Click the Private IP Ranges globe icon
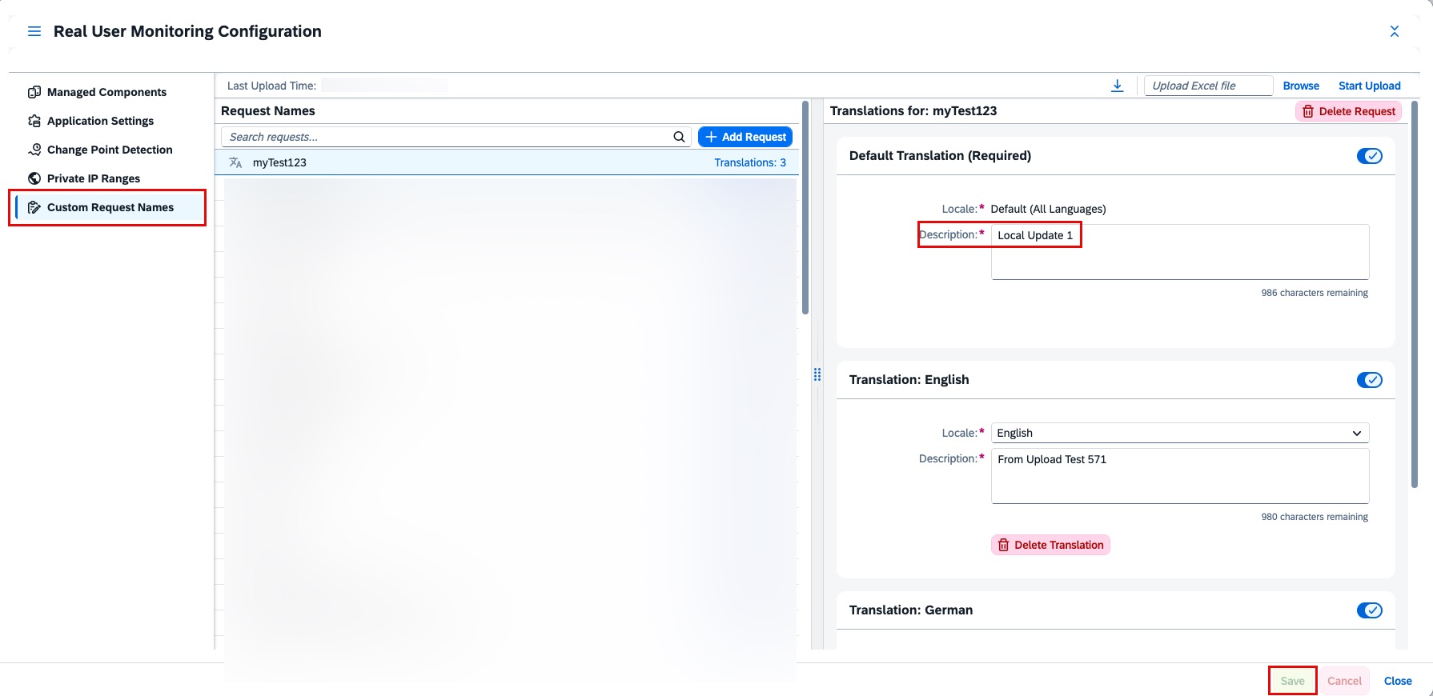 pos(34,178)
